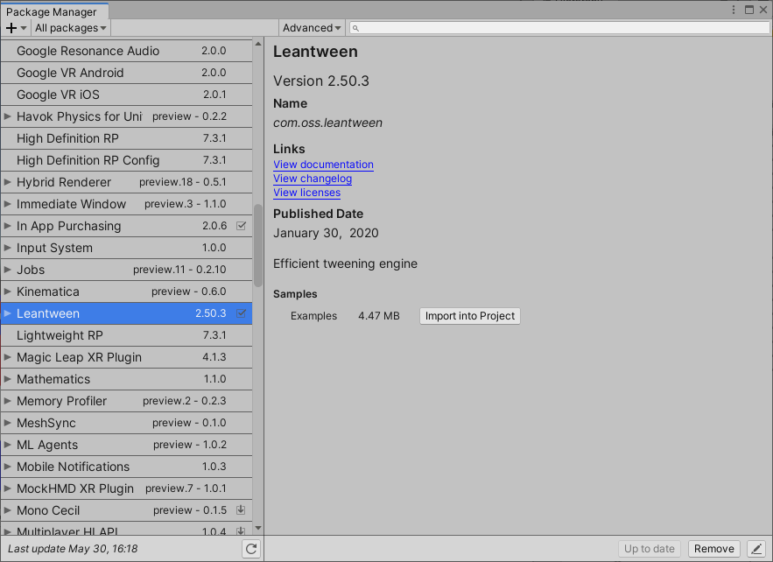Screen dimensions: 773x562
Task: Select the Package Manager tab
Action: click(x=54, y=11)
